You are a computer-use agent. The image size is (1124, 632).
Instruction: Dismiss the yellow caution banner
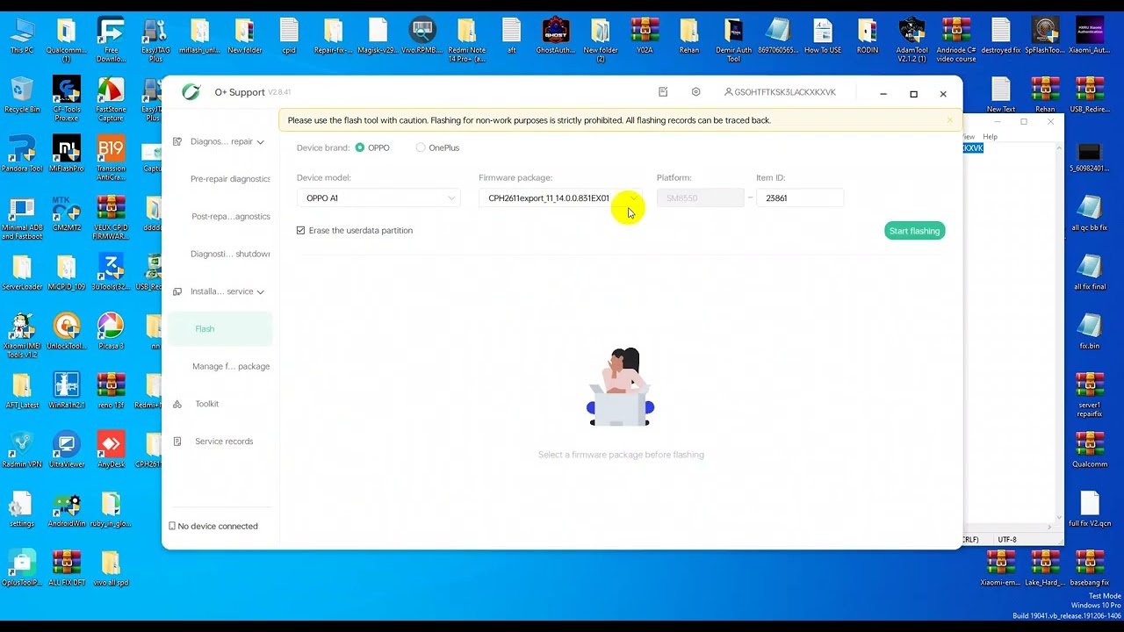click(949, 120)
